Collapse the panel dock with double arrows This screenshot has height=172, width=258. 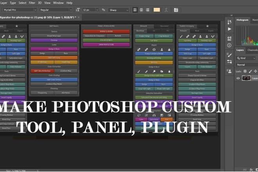(x=231, y=15)
